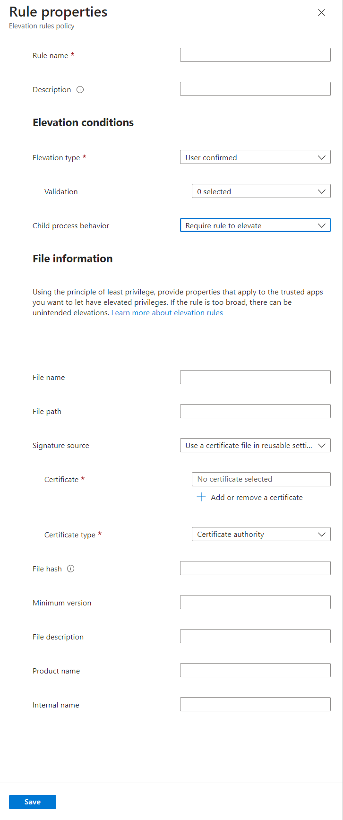Viewport: 343px width, 820px height.
Task: Select the File name input box
Action: click(255, 377)
